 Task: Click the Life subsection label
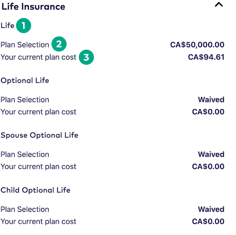pyautogui.click(x=8, y=26)
